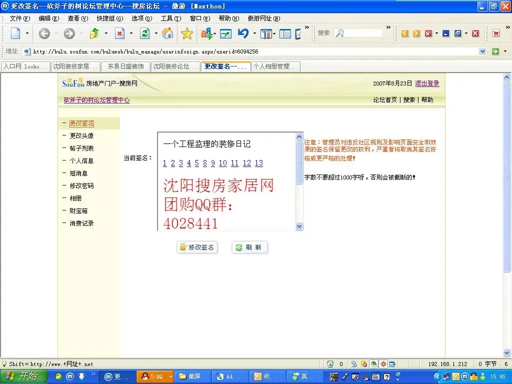Open the Ad taskbar application button
This screenshot has width=512, height=384.
230,376
